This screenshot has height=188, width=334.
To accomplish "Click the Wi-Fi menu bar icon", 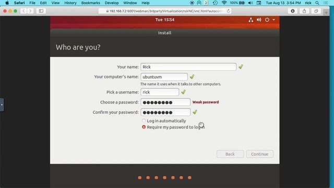I will point(224,3).
